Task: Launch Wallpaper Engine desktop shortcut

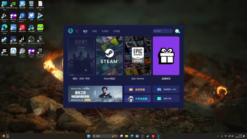Action: click(22, 18)
